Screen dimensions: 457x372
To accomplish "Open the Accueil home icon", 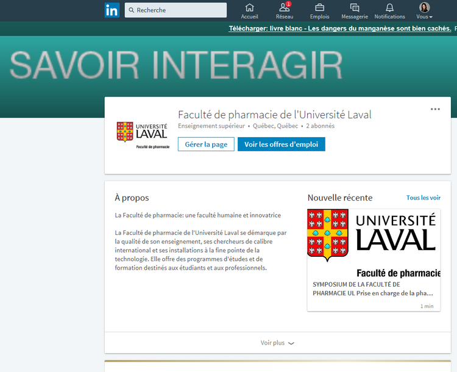I will [x=249, y=11].
